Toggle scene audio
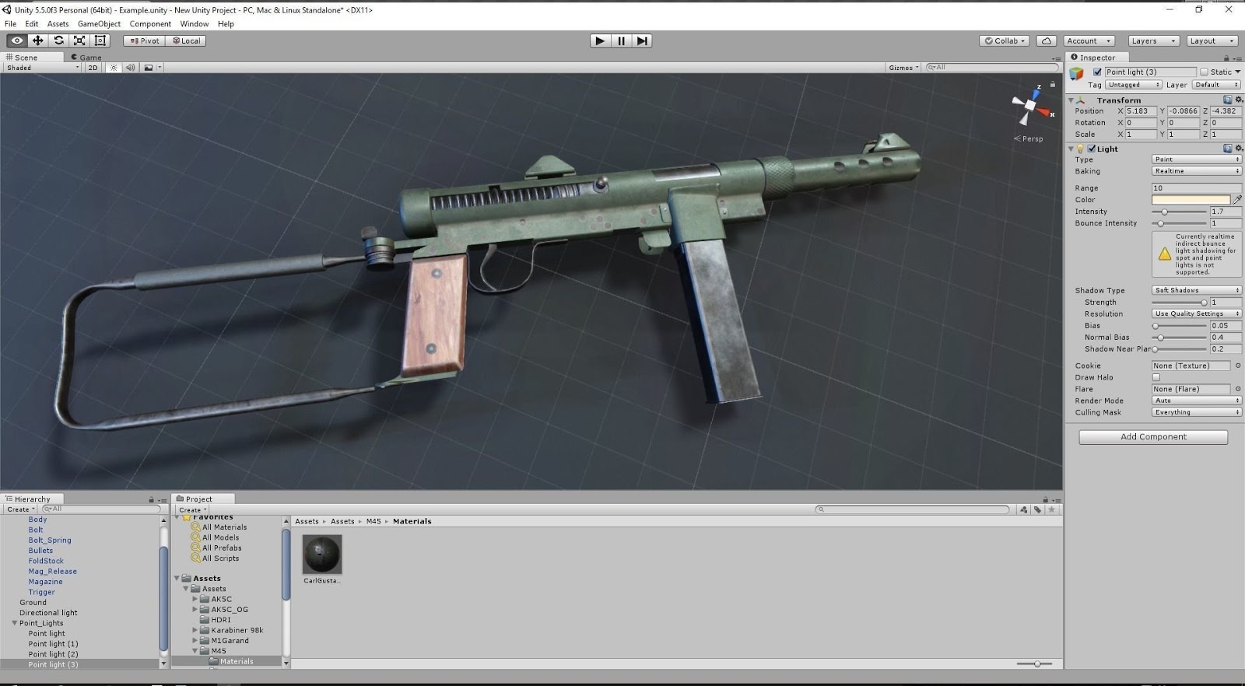Image resolution: width=1245 pixels, height=686 pixels. (130, 68)
